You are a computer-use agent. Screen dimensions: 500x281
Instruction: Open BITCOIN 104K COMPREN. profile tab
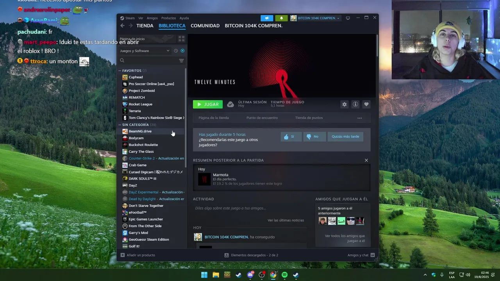coord(254,26)
